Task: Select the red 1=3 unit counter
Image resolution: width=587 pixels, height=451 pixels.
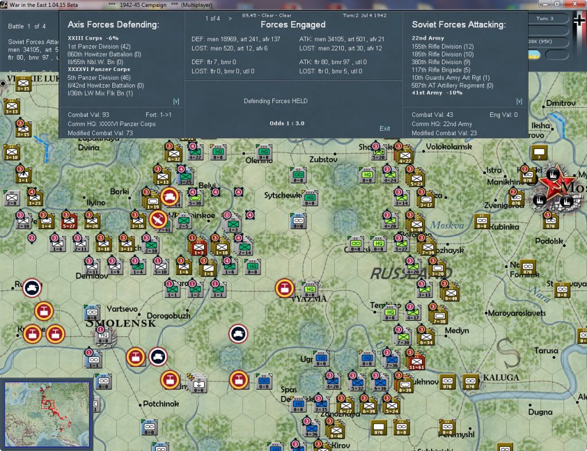Action: (x=198, y=247)
